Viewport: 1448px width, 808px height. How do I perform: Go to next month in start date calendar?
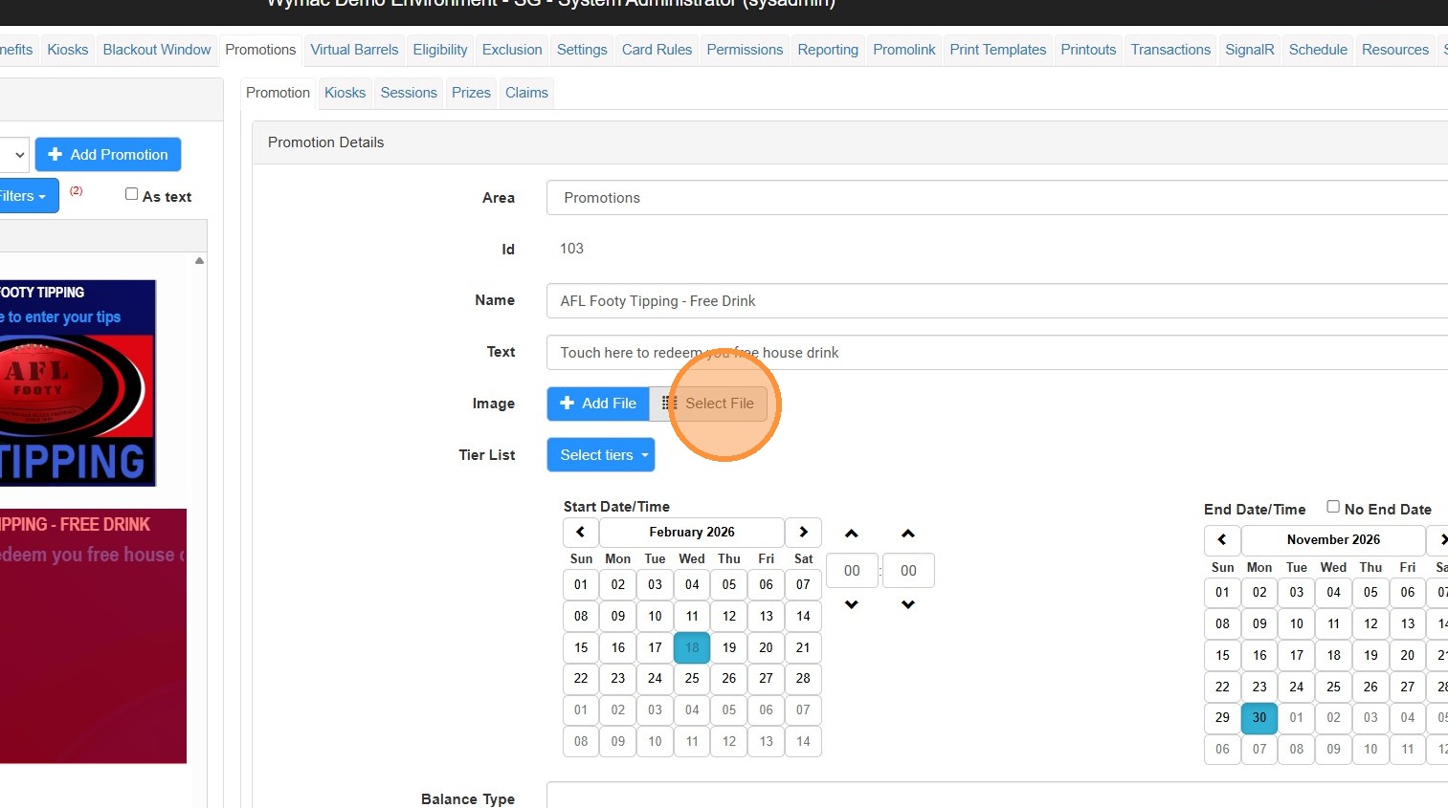(803, 533)
